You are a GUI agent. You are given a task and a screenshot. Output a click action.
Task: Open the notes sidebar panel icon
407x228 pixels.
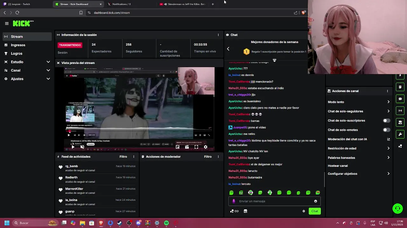(x=400, y=87)
